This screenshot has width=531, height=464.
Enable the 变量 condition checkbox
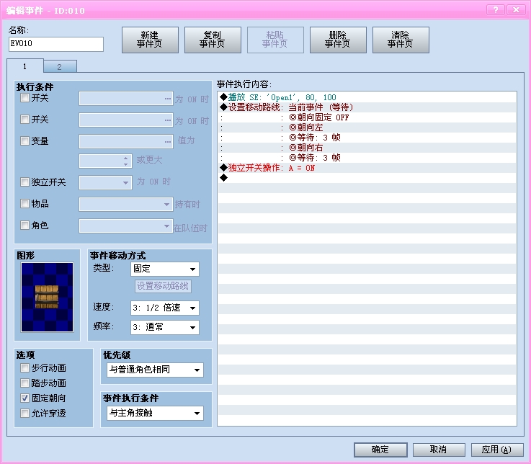click(24, 140)
